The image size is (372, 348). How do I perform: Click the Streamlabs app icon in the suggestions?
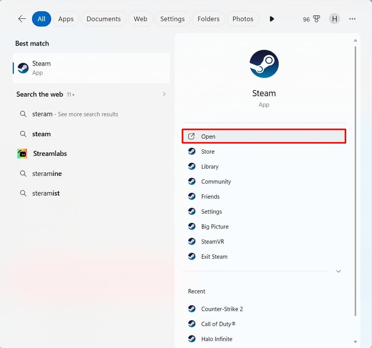pyautogui.click(x=22, y=154)
